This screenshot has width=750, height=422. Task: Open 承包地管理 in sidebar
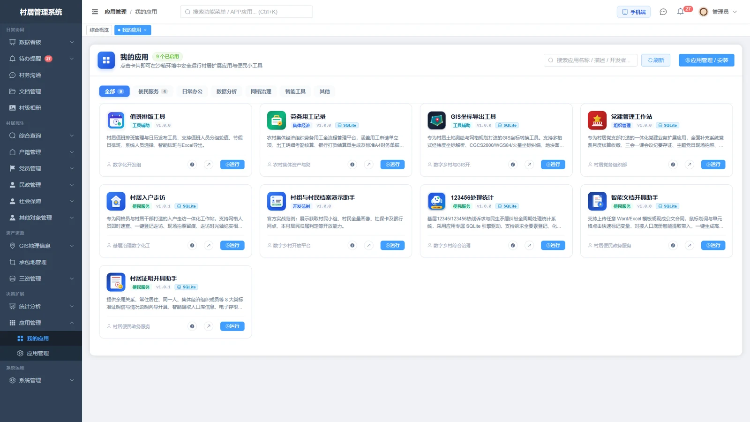pyautogui.click(x=41, y=262)
